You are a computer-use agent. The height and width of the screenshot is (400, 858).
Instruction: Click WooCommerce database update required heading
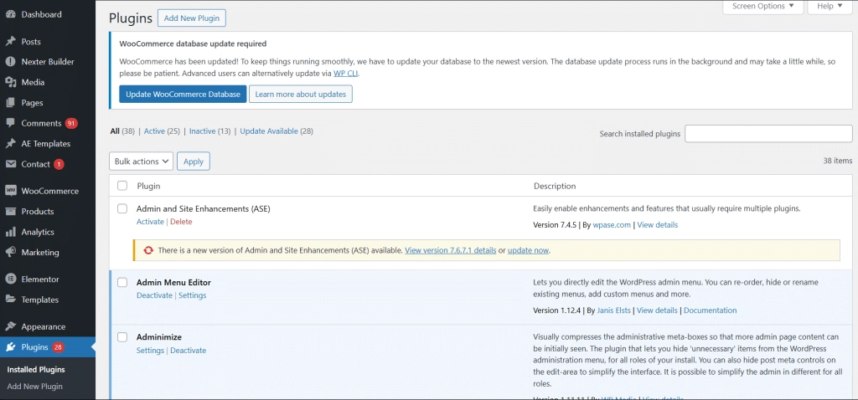[x=193, y=44]
